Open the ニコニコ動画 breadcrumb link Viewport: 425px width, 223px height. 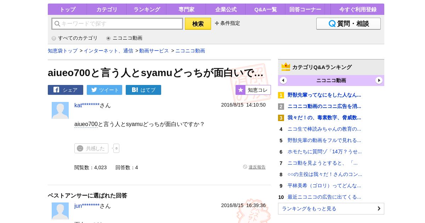[x=190, y=51]
